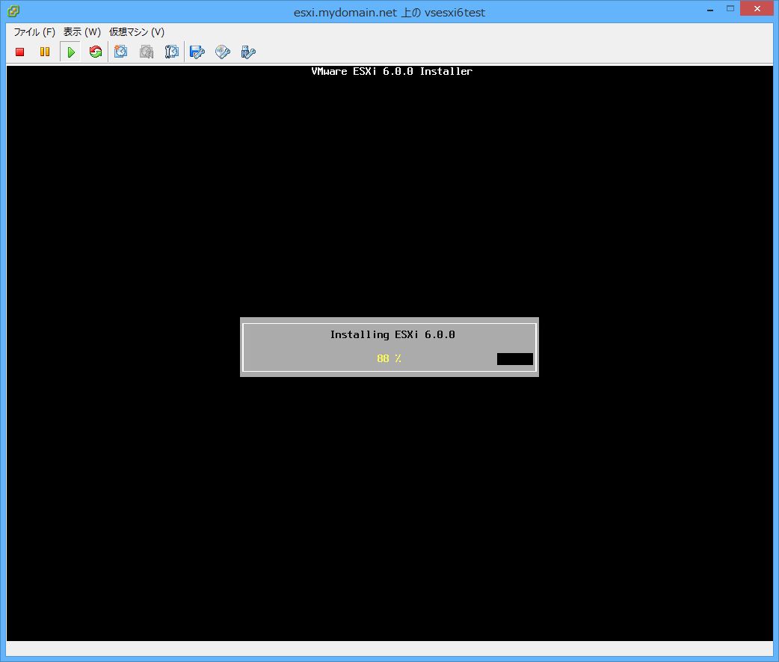Take a snapshot of the virtual machine
Screen dimensions: 779x662
120,52
